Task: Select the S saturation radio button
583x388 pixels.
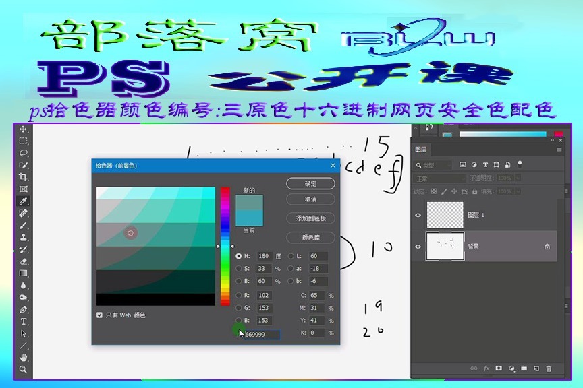Action: [238, 269]
